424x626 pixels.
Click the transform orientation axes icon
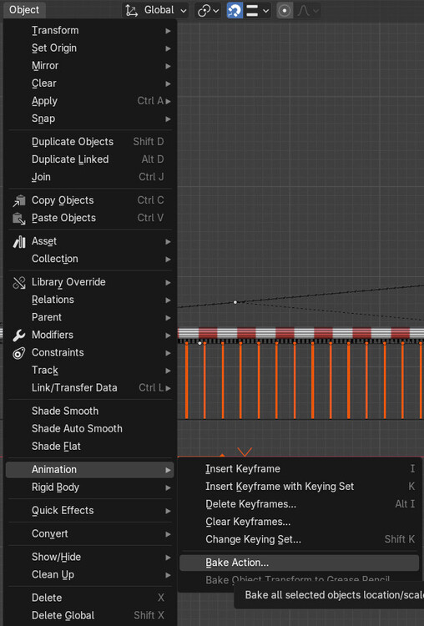pyautogui.click(x=131, y=10)
